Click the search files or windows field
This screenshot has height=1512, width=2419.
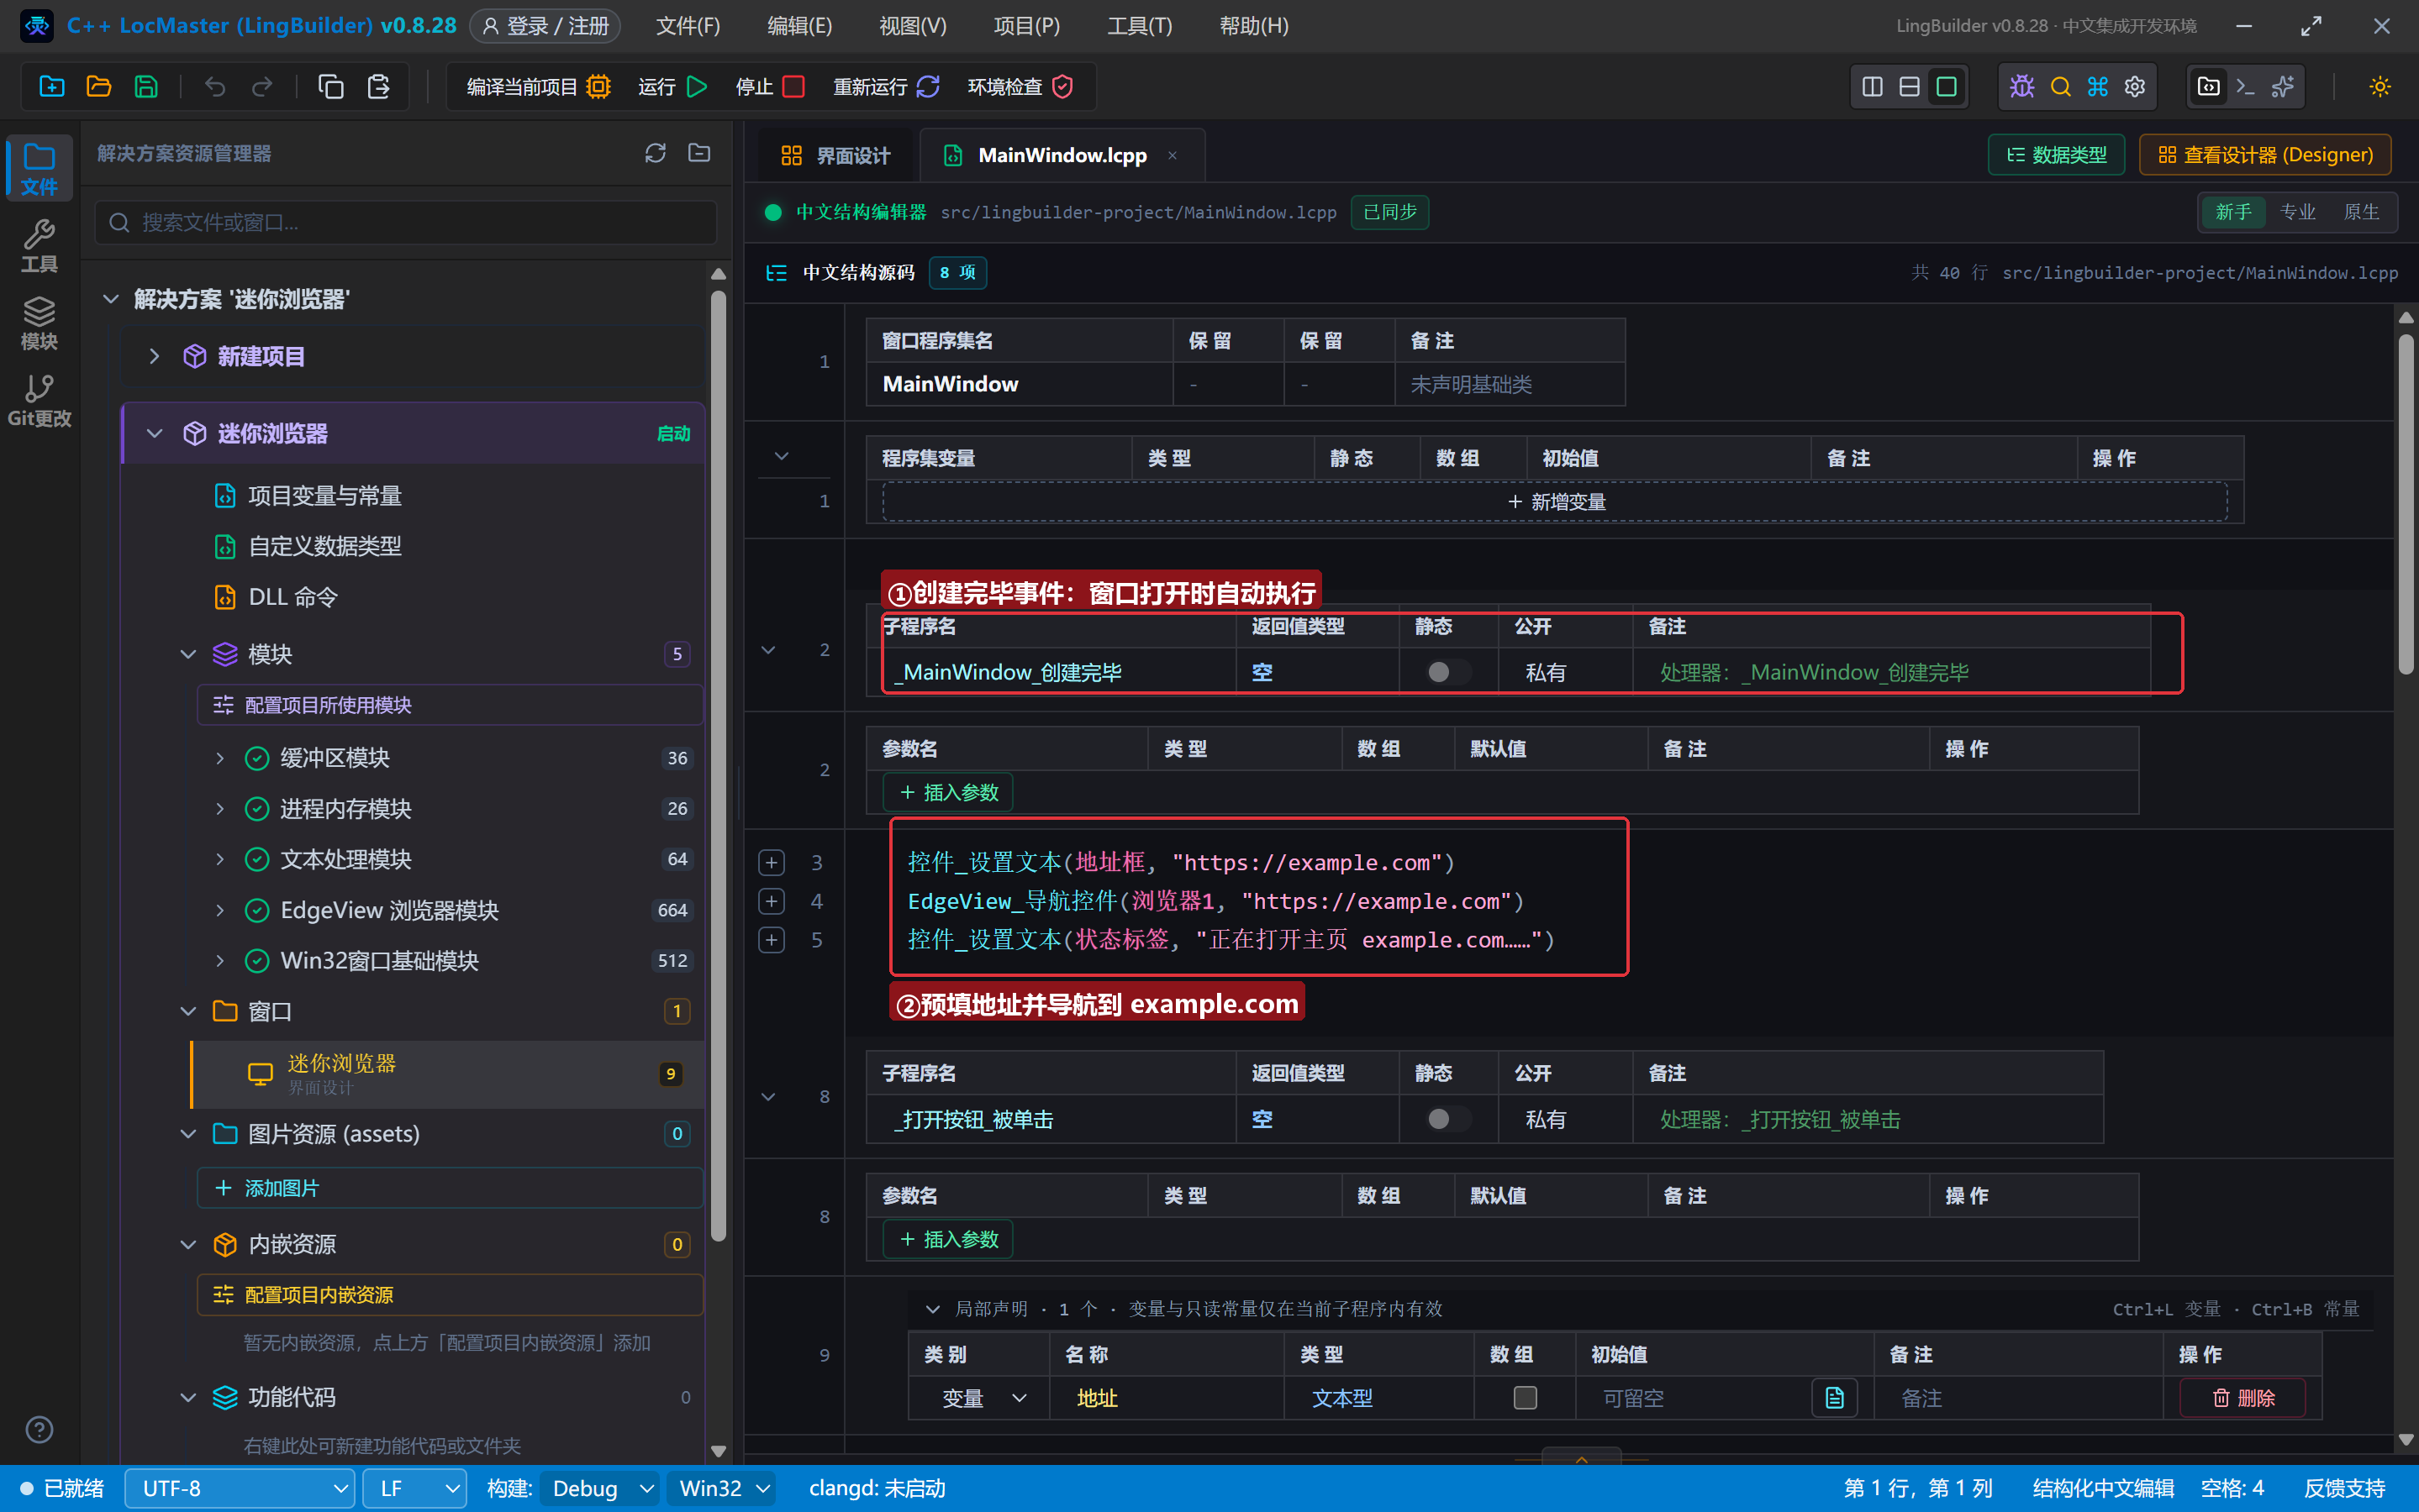[406, 222]
